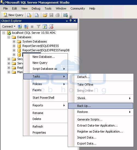Choose New Database... from context menu
The width and height of the screenshot is (137, 150).
46,57
